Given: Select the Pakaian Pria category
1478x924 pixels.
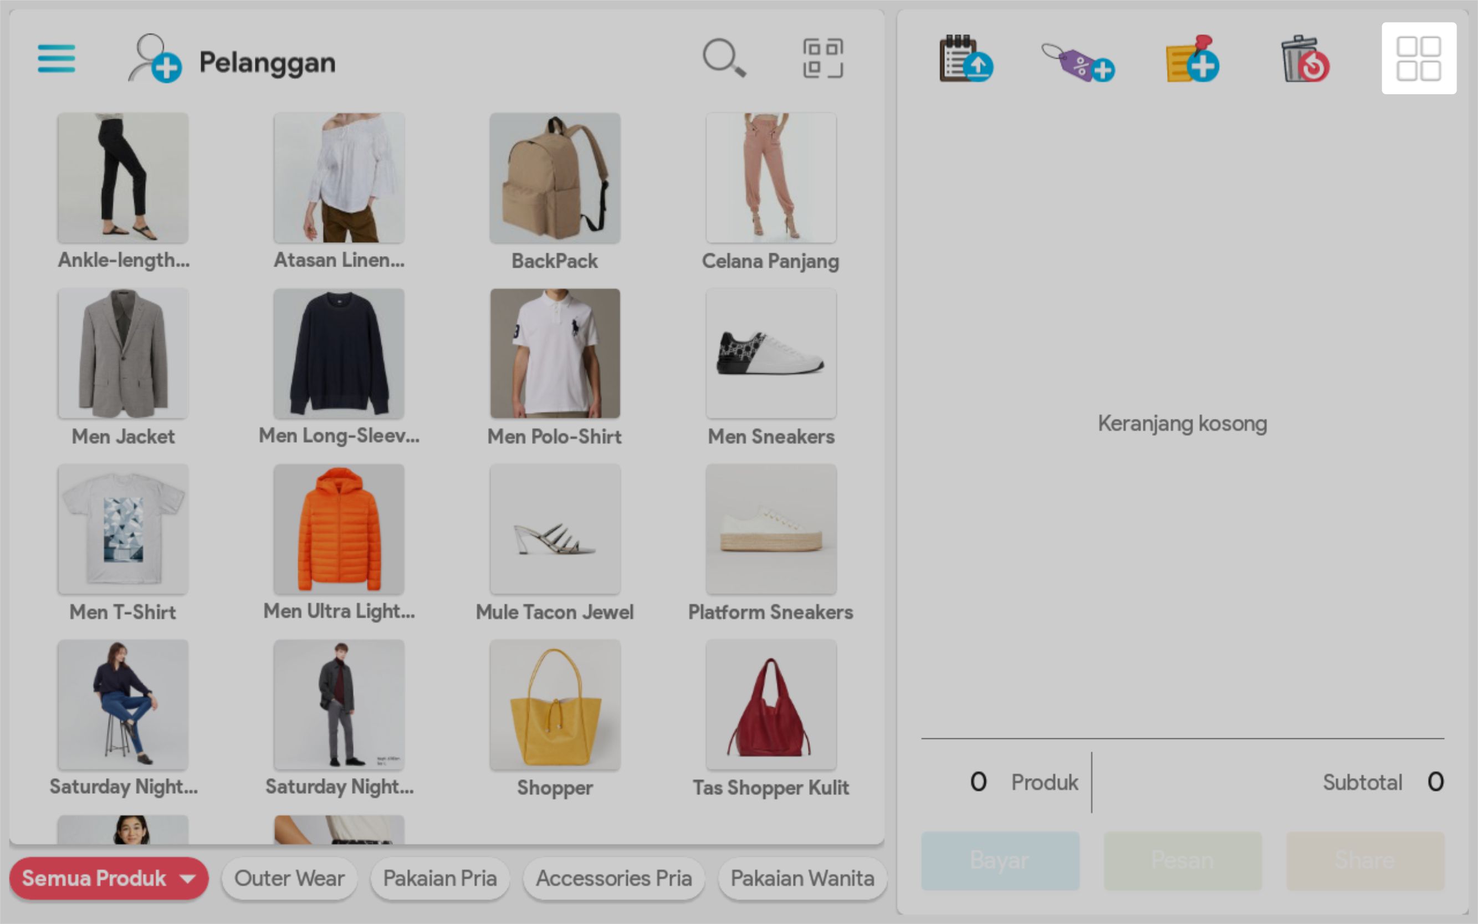Looking at the screenshot, I should 439,878.
